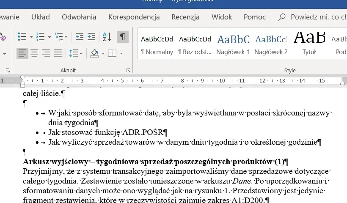Image resolution: width=347 pixels, height=203 pixels.
Task: Open the Akapit dialog launcher
Action: click(128, 70)
